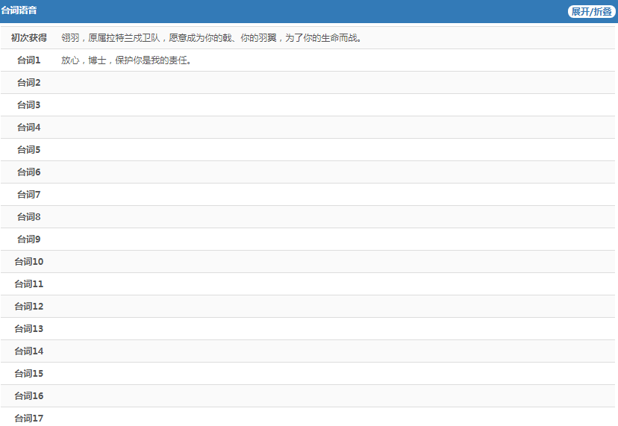Select the 初次获得 row label
Viewport: 618px width, 426px height.
click(x=29, y=37)
